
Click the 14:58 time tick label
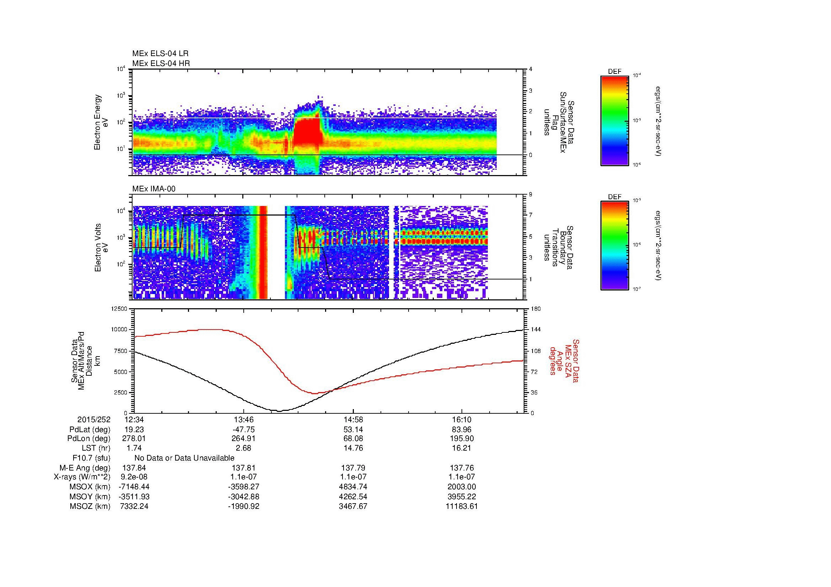pyautogui.click(x=353, y=419)
